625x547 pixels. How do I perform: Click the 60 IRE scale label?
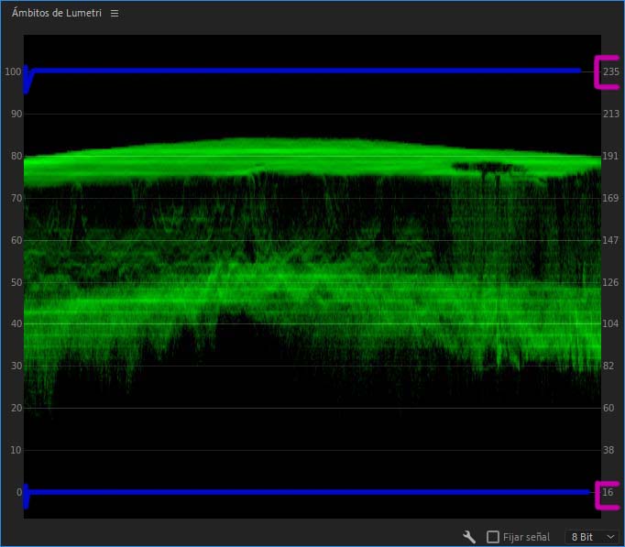[x=16, y=240]
